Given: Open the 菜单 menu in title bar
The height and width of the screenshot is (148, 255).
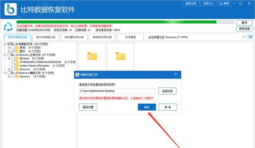Looking at the screenshot, I should [x=224, y=3].
